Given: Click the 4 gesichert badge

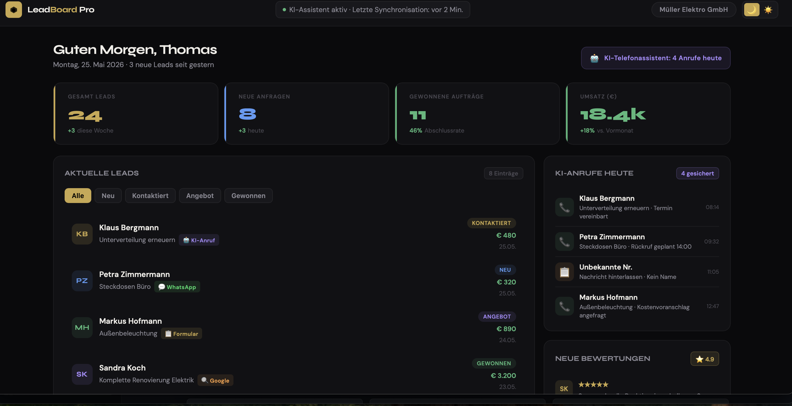Looking at the screenshot, I should click(x=697, y=174).
